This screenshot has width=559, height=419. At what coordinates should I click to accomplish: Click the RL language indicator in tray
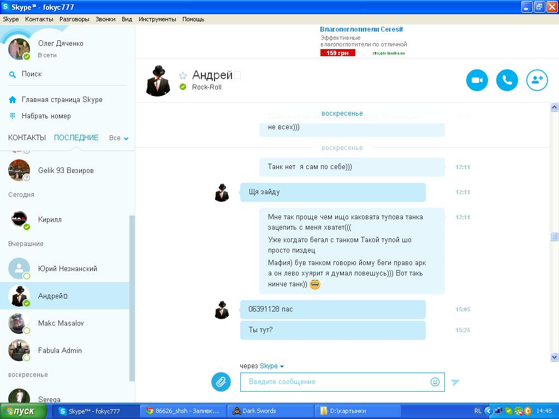pyautogui.click(x=478, y=411)
